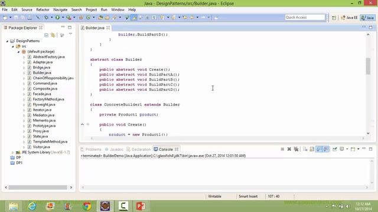Toggle Show Console When Standard Error Changes
Image resolution: width=378 pixels, height=212 pixels.
pos(326,149)
